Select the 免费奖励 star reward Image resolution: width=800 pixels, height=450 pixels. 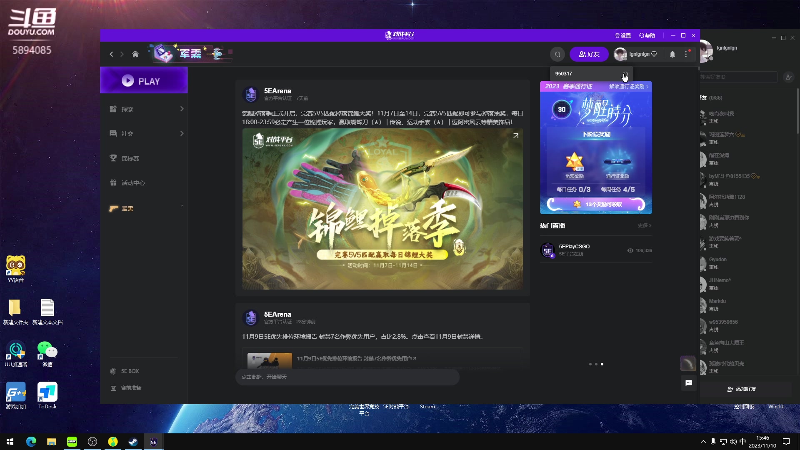[574, 165]
